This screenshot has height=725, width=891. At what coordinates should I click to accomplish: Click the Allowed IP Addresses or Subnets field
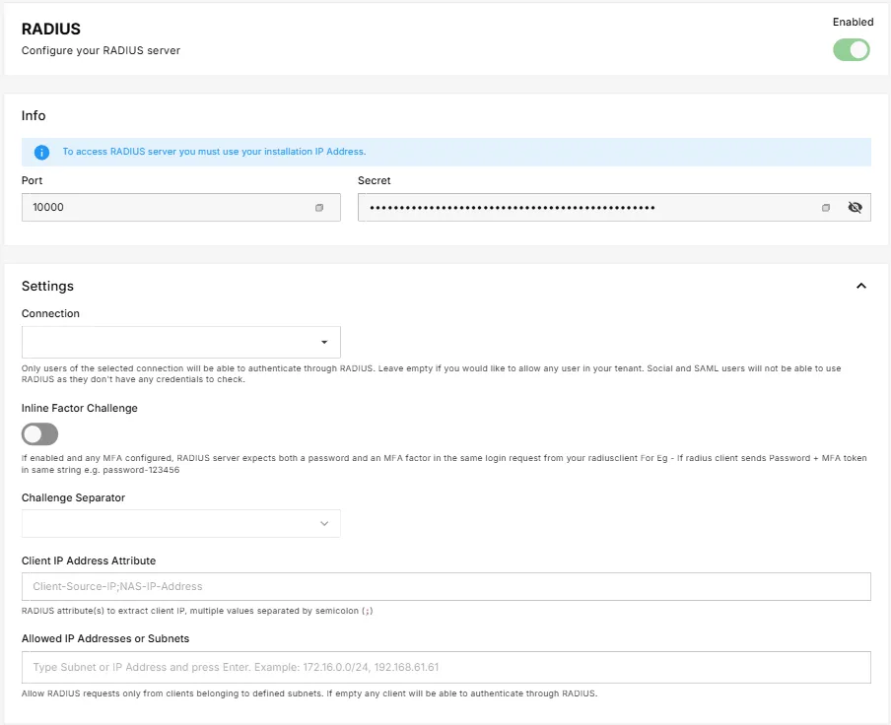click(445, 667)
